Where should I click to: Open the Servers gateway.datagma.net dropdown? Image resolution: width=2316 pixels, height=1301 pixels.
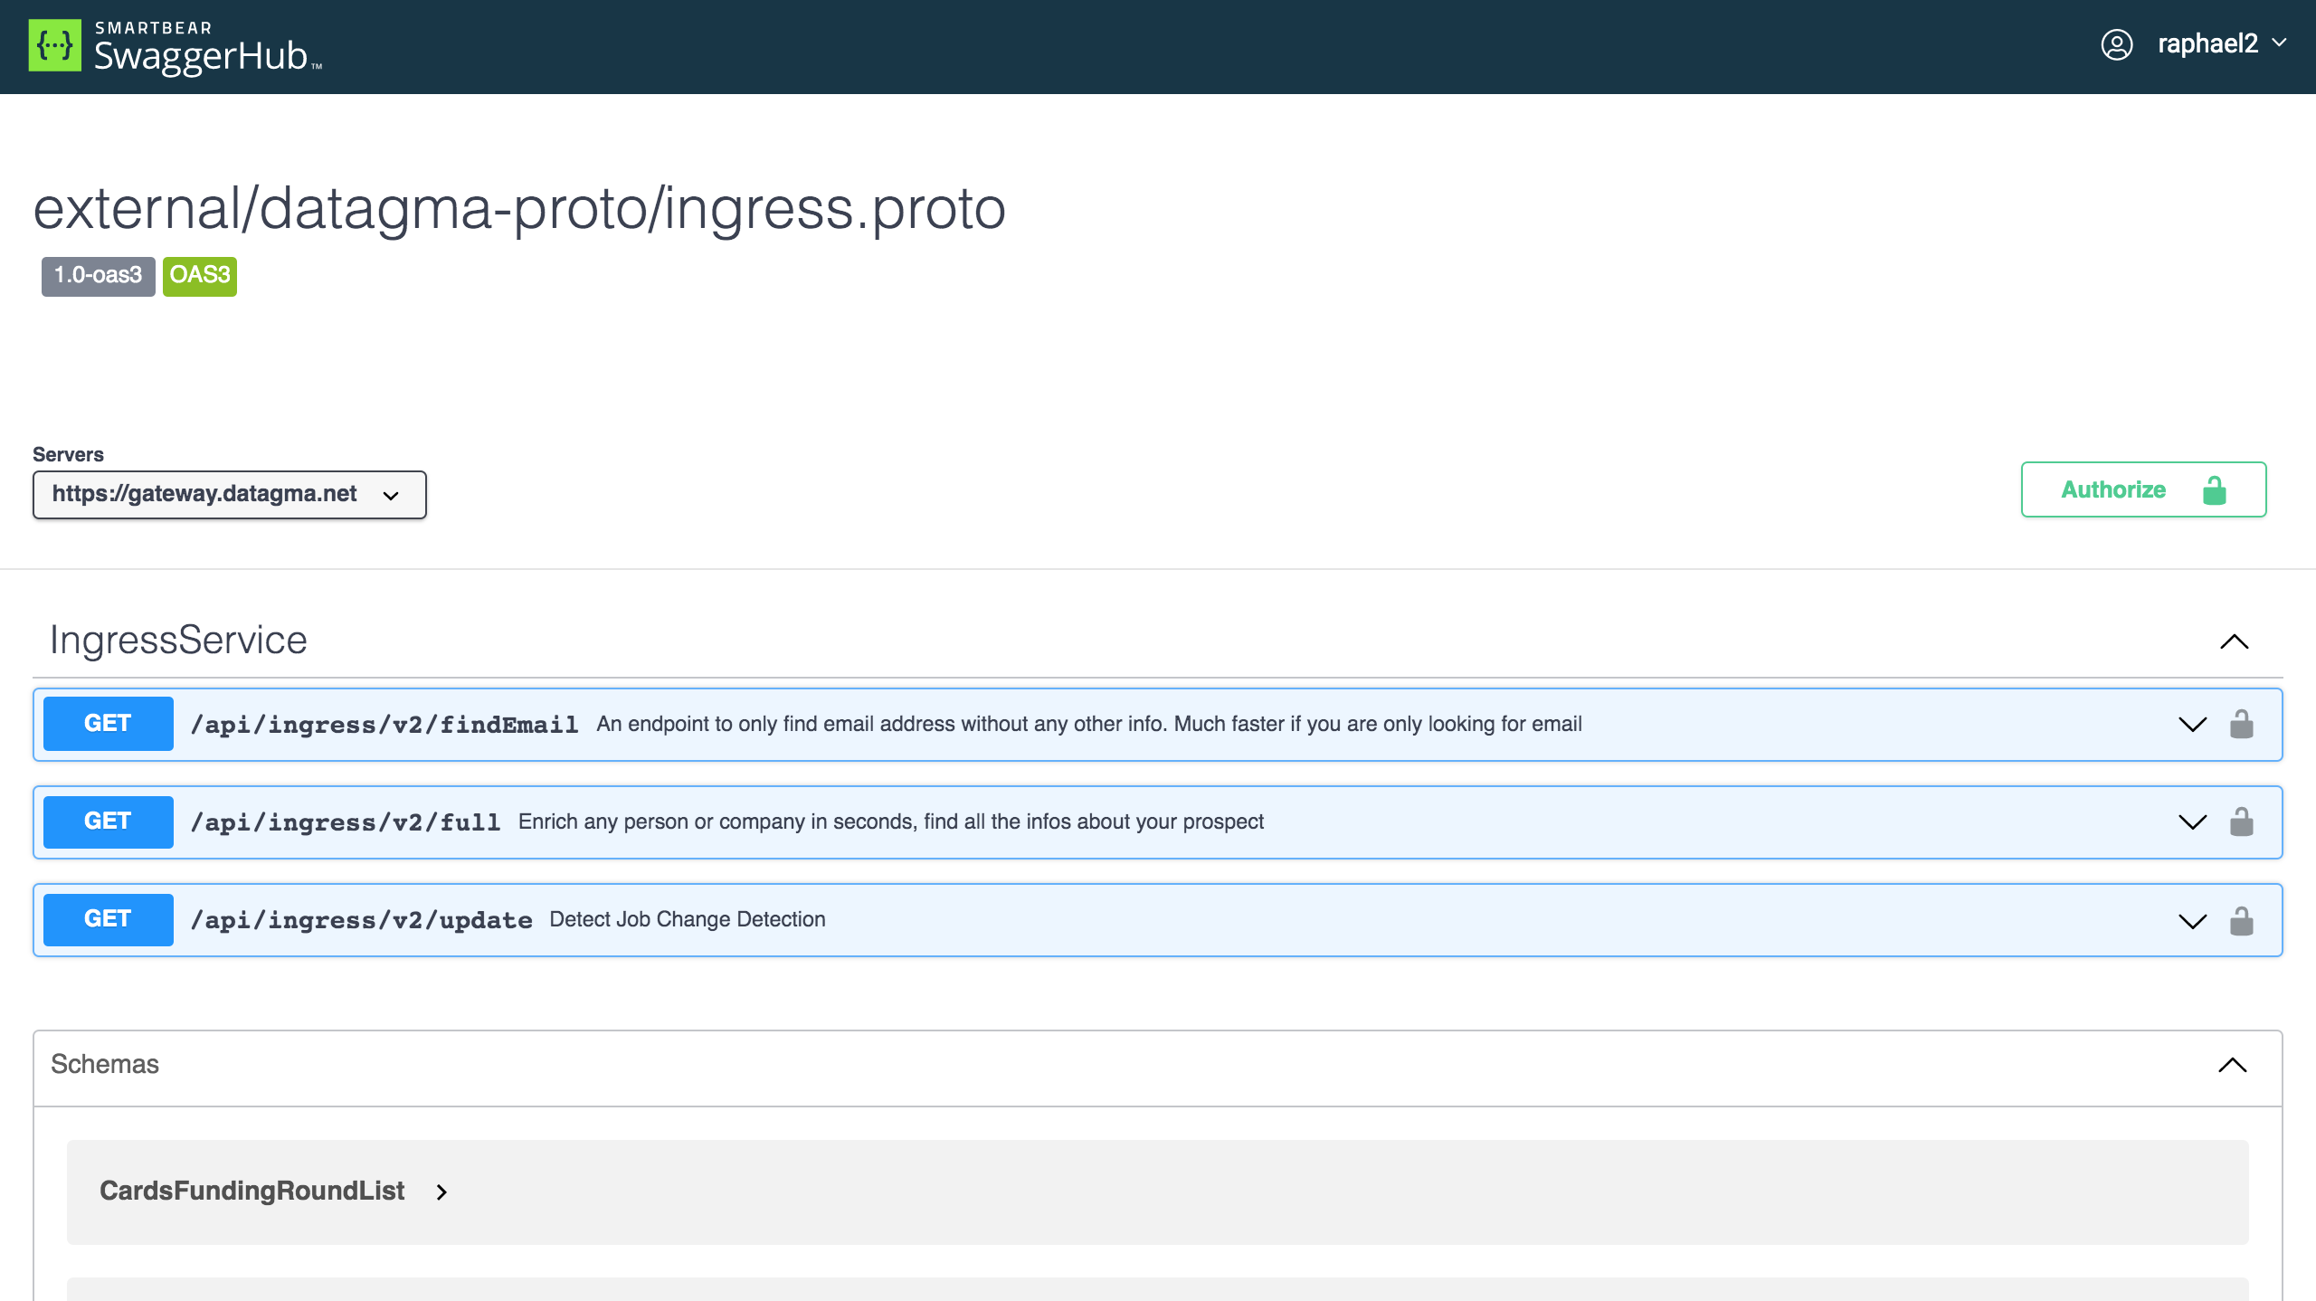(230, 494)
